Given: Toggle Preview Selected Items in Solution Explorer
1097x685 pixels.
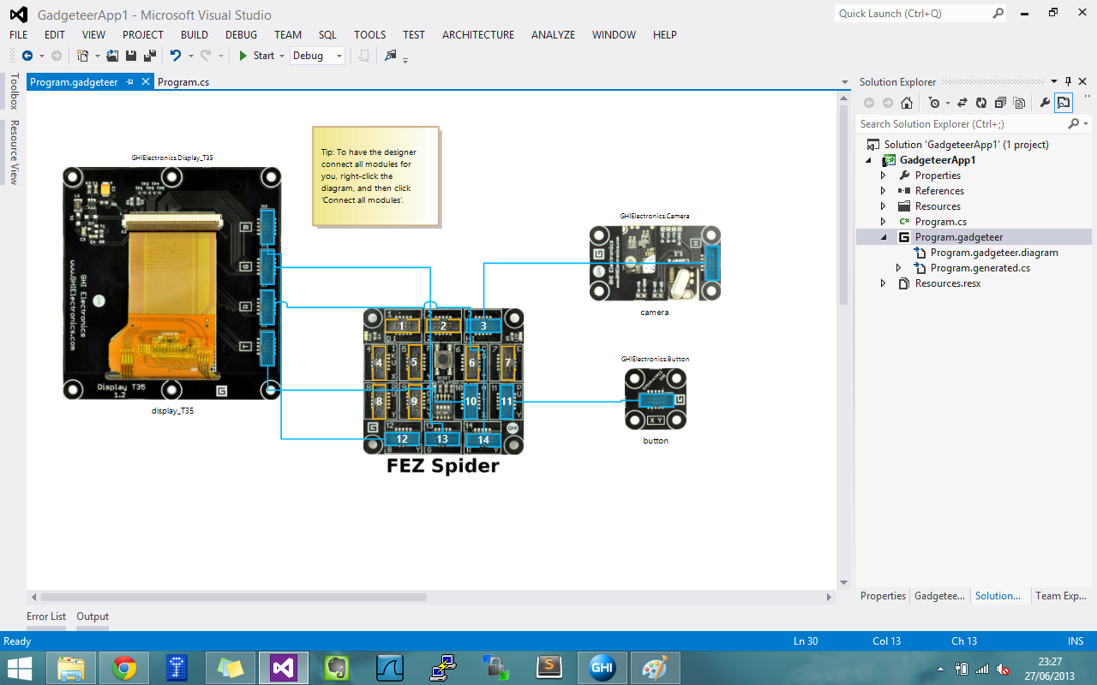Looking at the screenshot, I should pos(1018,102).
